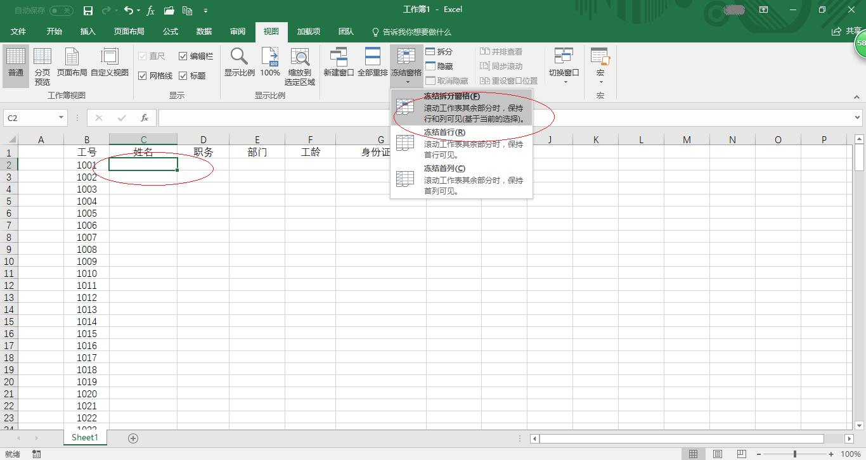866x460 pixels.
Task: Select the Sheet1 tab
Action: [84, 437]
